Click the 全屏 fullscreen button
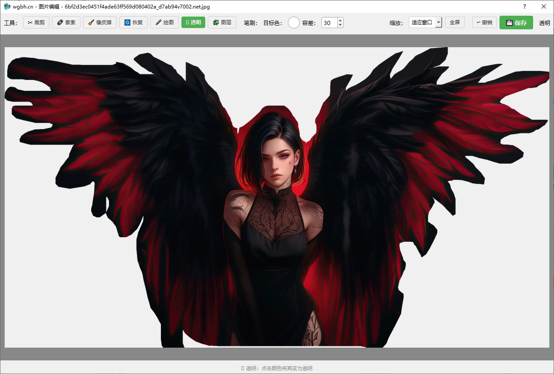 pos(455,23)
